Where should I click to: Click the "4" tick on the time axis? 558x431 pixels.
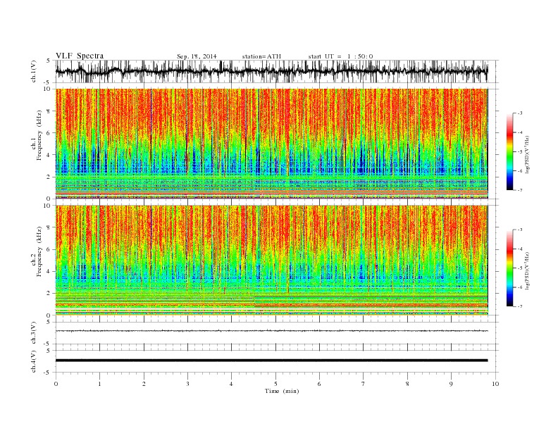pyautogui.click(x=231, y=384)
